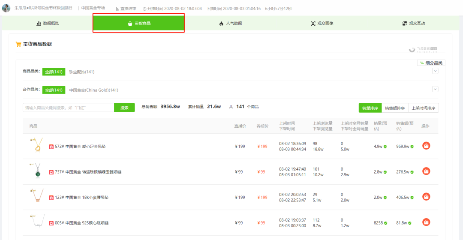Click green verified check next to 2.8w
This screenshot has height=240, width=463.
[x=385, y=172]
